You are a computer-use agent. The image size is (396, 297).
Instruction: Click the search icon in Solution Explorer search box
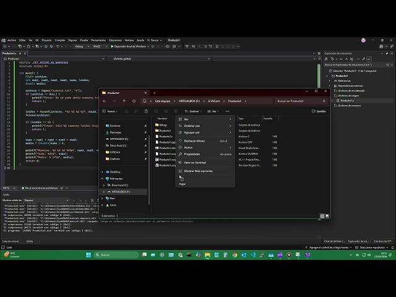(x=388, y=65)
